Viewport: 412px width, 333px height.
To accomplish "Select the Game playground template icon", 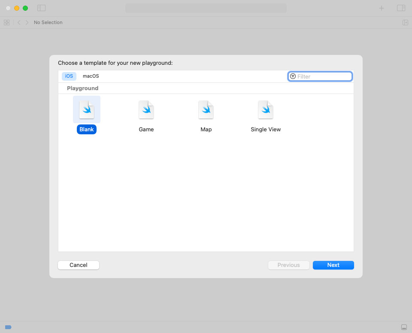I will 146,109.
